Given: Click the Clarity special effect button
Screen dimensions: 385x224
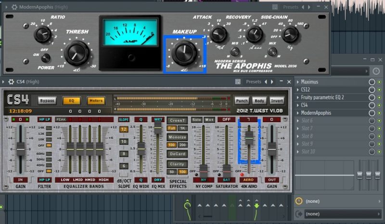Looking at the screenshot, I should [x=177, y=164].
